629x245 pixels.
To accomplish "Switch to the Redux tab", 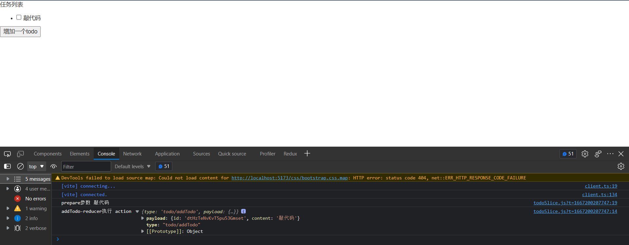I will (290, 154).
